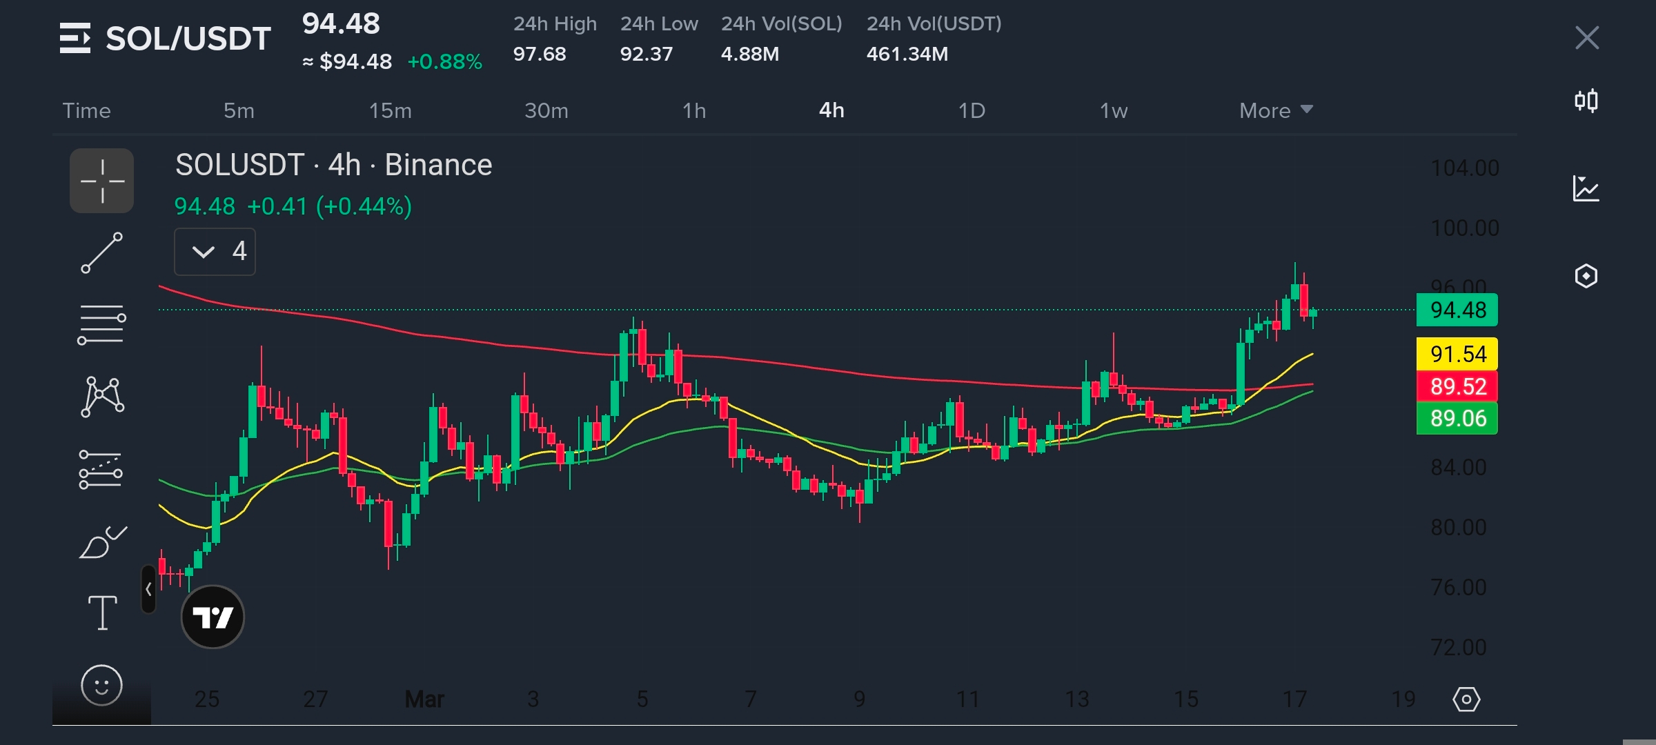This screenshot has width=1656, height=745.
Task: Open the long position forecasting tool
Action: point(101,470)
